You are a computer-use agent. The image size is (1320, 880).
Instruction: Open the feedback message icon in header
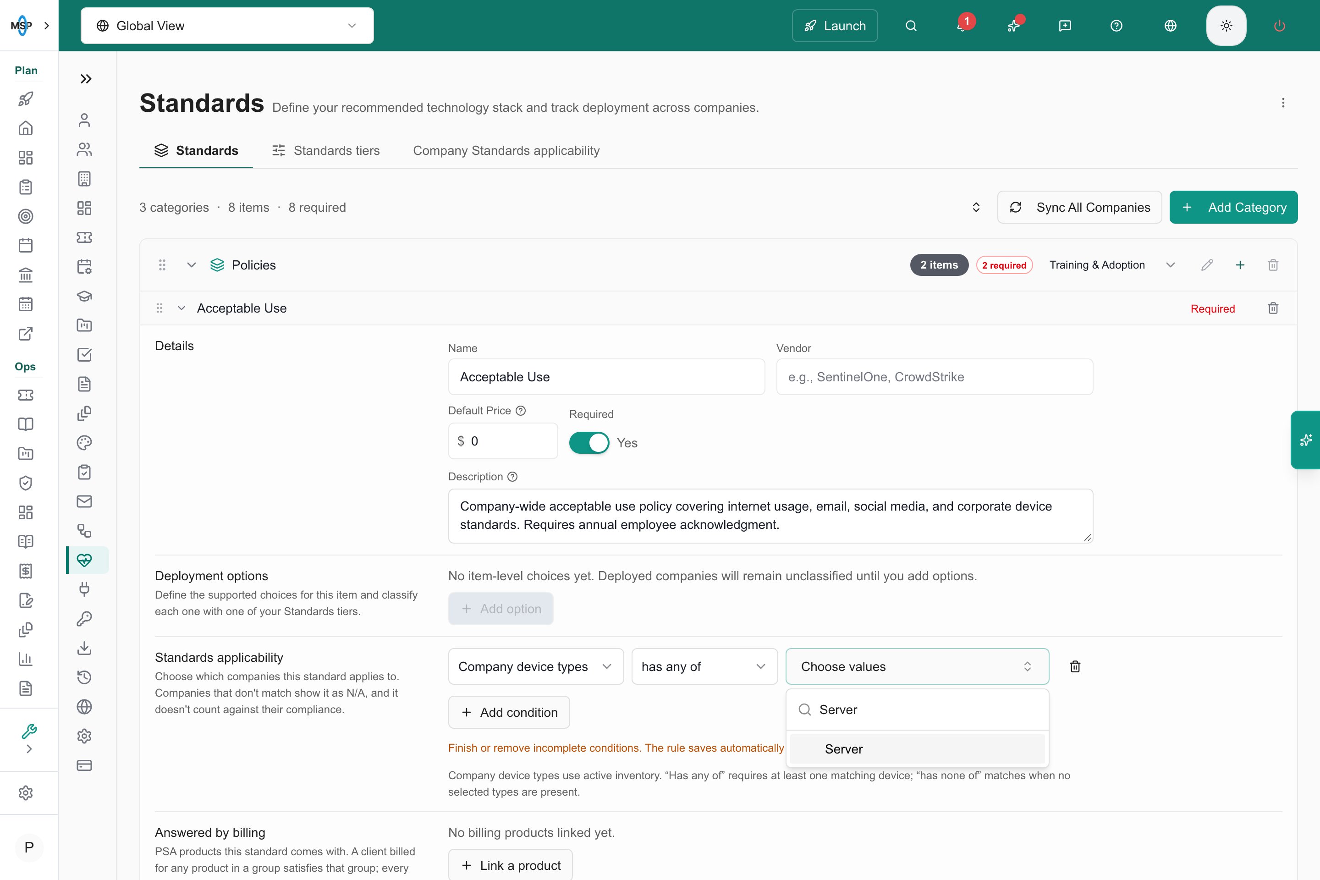pos(1065,26)
